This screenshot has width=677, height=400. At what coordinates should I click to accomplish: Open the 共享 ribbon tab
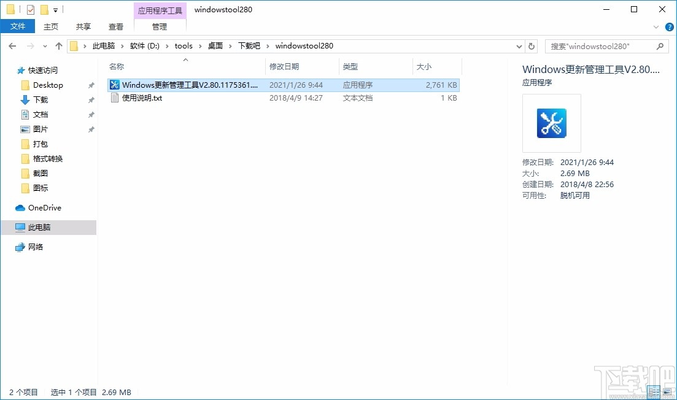click(83, 26)
